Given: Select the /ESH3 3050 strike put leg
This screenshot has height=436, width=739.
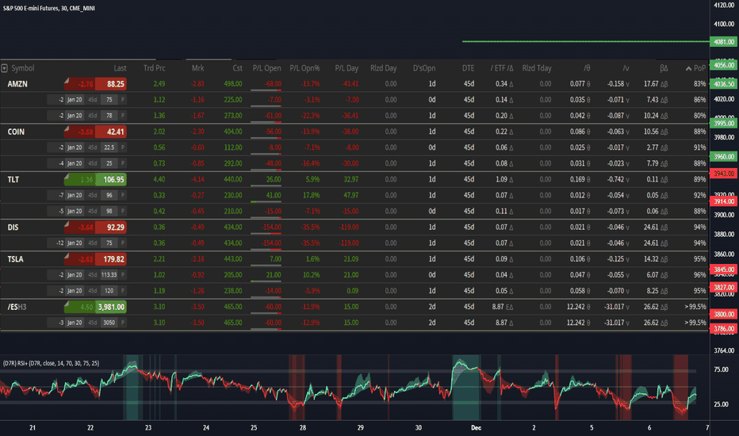Looking at the screenshot, I should [86, 323].
